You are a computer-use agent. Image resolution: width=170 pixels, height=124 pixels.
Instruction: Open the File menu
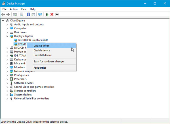click(x=5, y=9)
